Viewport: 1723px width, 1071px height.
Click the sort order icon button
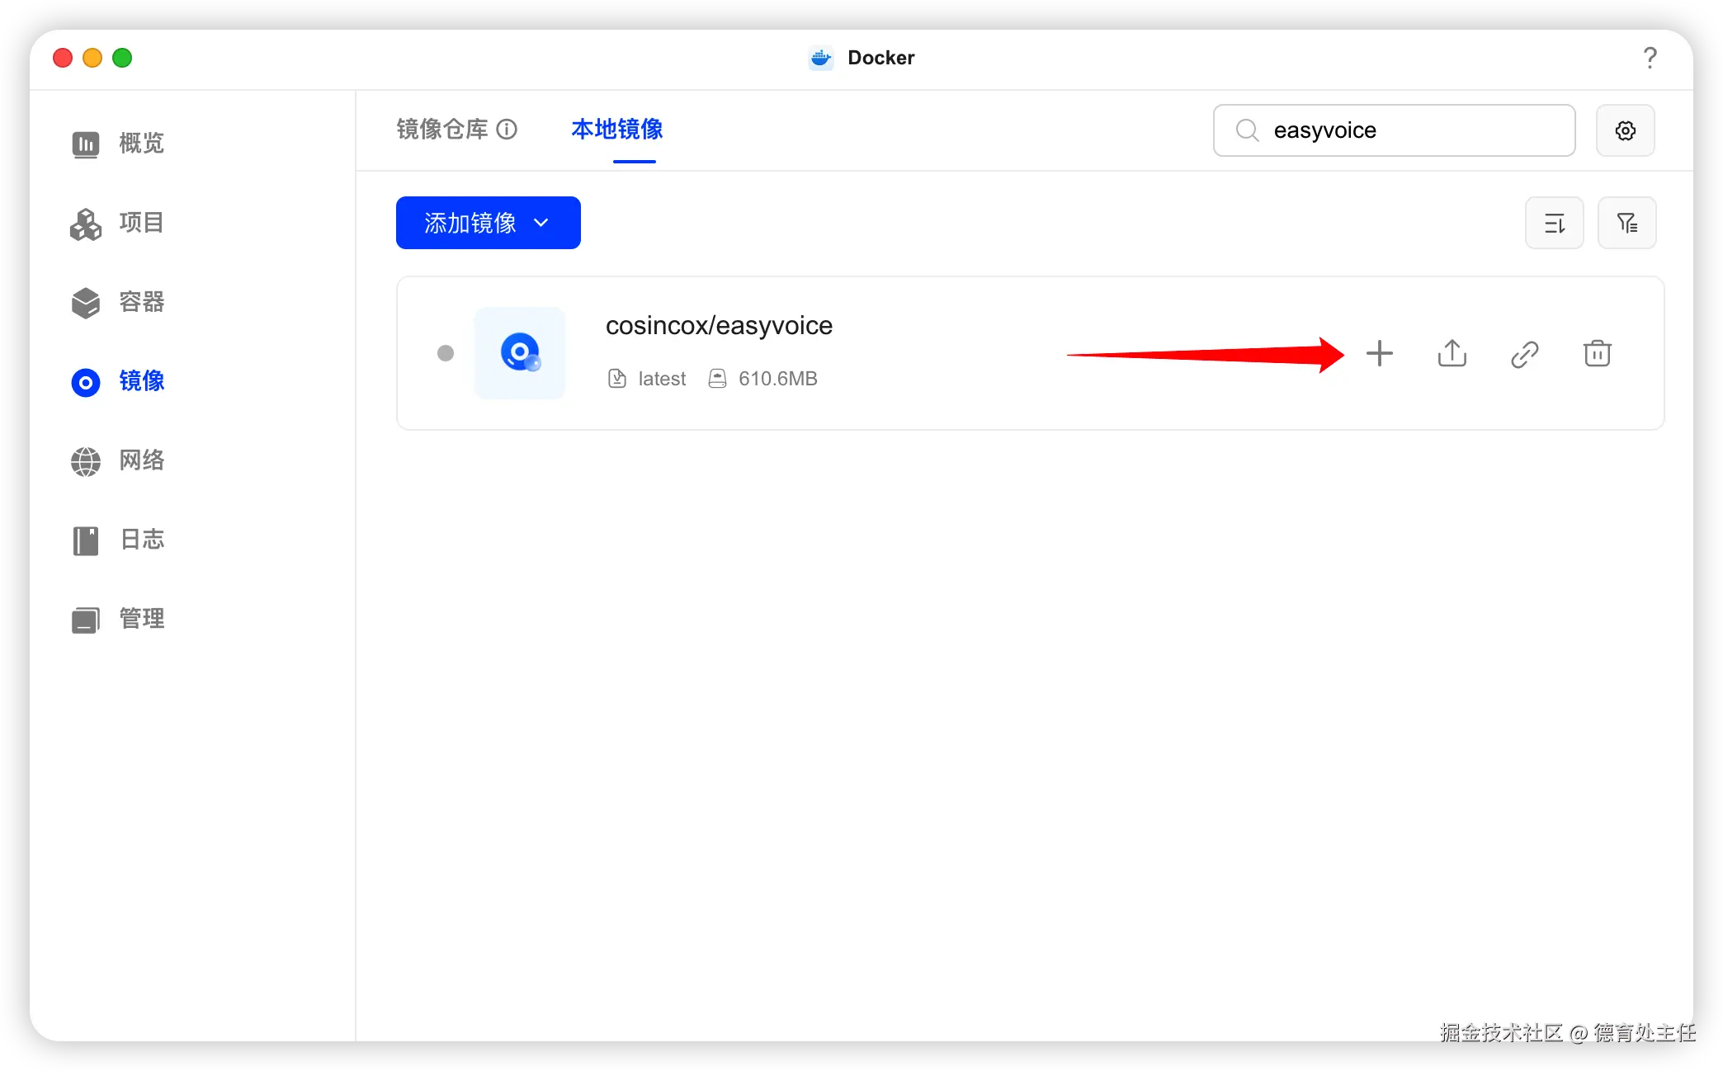(x=1555, y=223)
